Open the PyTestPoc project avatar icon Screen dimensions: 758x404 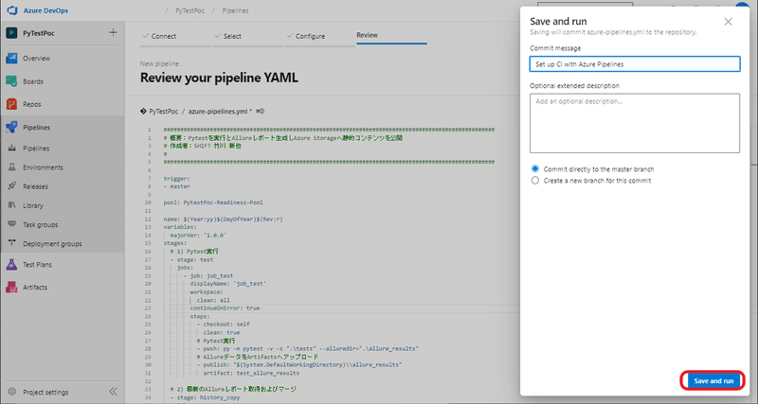coord(11,33)
